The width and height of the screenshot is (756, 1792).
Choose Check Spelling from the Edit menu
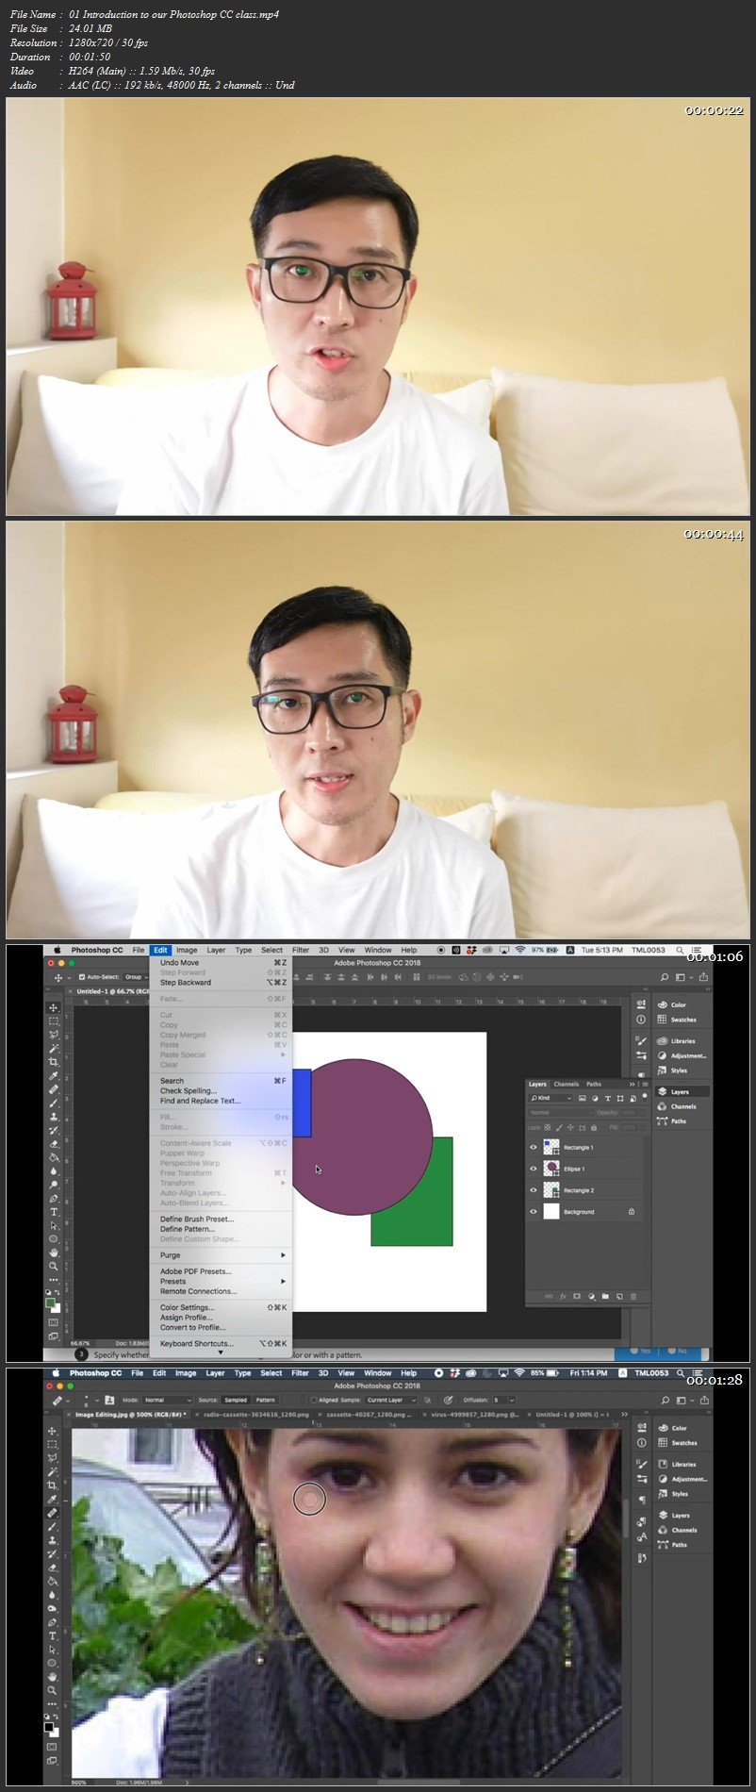pos(221,1091)
